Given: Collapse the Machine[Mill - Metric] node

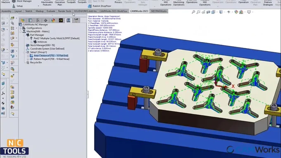Looking at the screenshot, I should click(x=21, y=31).
